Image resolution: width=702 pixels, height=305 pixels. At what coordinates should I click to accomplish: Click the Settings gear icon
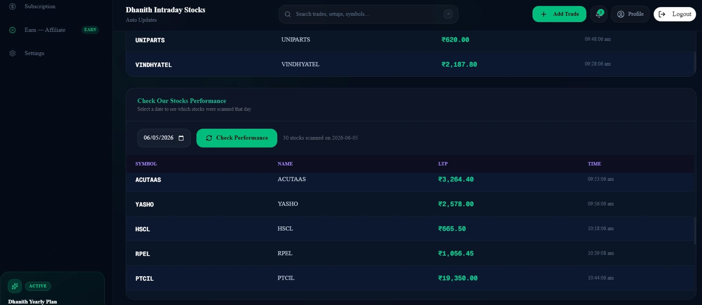12,53
